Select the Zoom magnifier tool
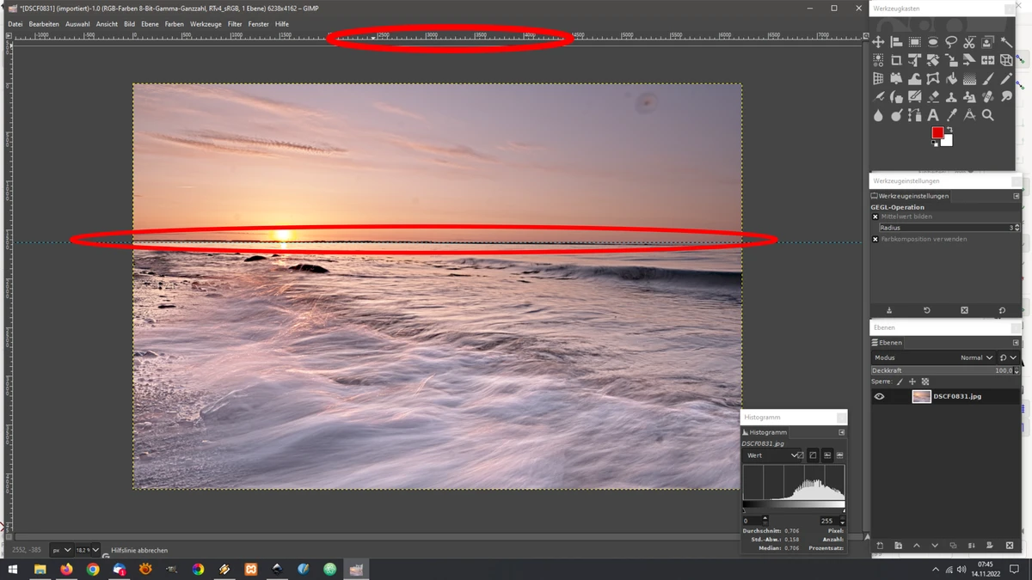Viewport: 1032px width, 580px height. 988,115
